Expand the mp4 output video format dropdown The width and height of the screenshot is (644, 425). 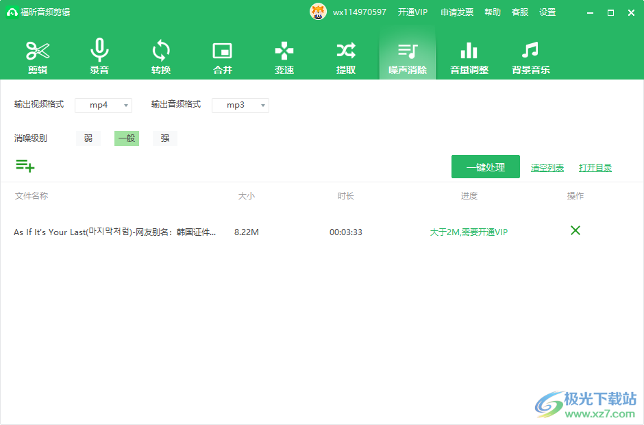[x=103, y=105]
